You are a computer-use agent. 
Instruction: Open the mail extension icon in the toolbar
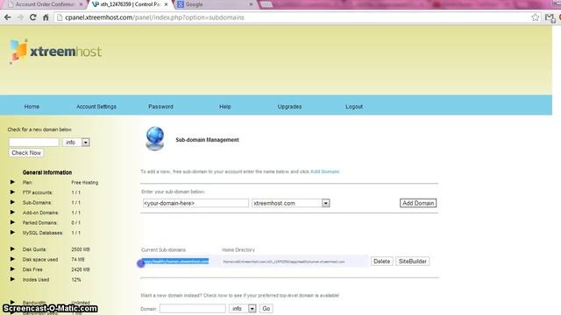pos(550,17)
